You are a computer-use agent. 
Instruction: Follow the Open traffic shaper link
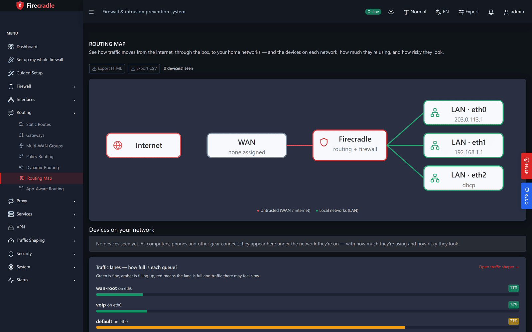(x=499, y=267)
